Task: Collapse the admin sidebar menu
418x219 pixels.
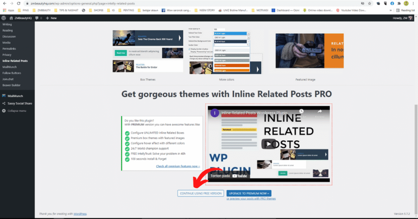Action: (x=17, y=111)
